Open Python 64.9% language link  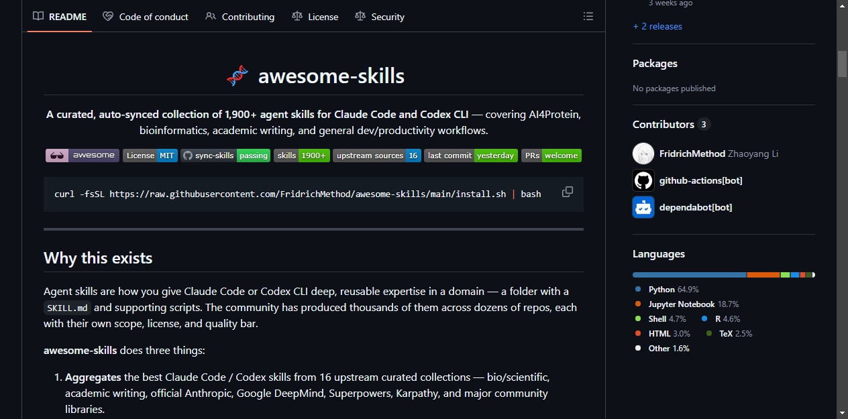point(667,290)
